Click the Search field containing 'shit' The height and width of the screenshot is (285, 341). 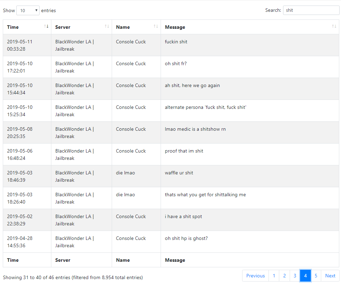[x=311, y=10]
